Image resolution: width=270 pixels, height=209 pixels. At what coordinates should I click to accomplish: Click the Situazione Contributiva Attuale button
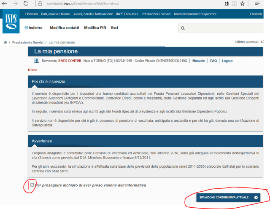pos(228,197)
